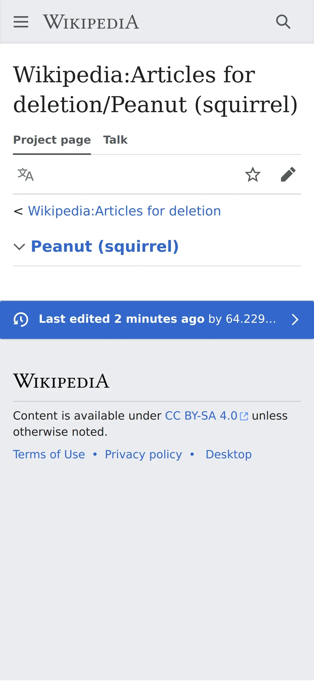This screenshot has height=681, width=314.
Task: Click the Wikipedia wordmark in header
Action: (91, 22)
